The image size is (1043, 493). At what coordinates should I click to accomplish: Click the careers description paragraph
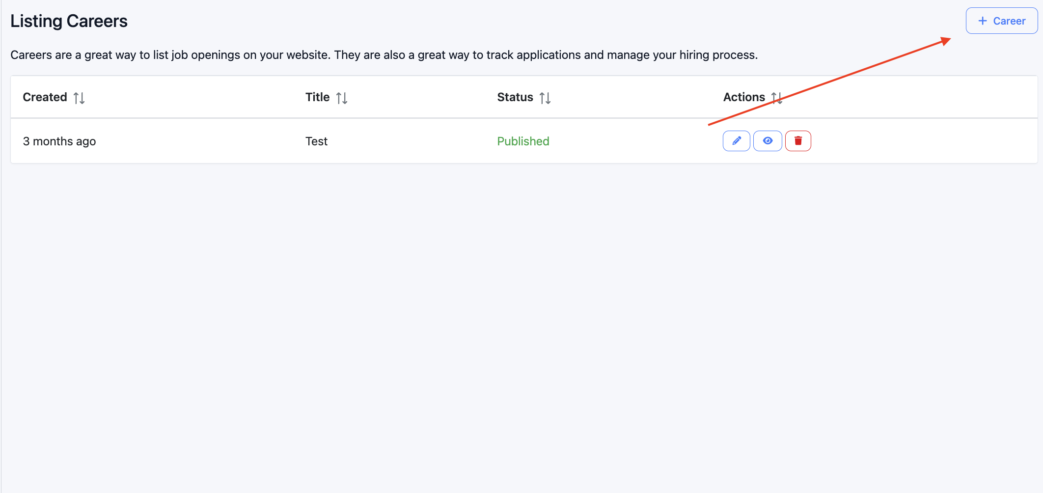click(x=384, y=55)
